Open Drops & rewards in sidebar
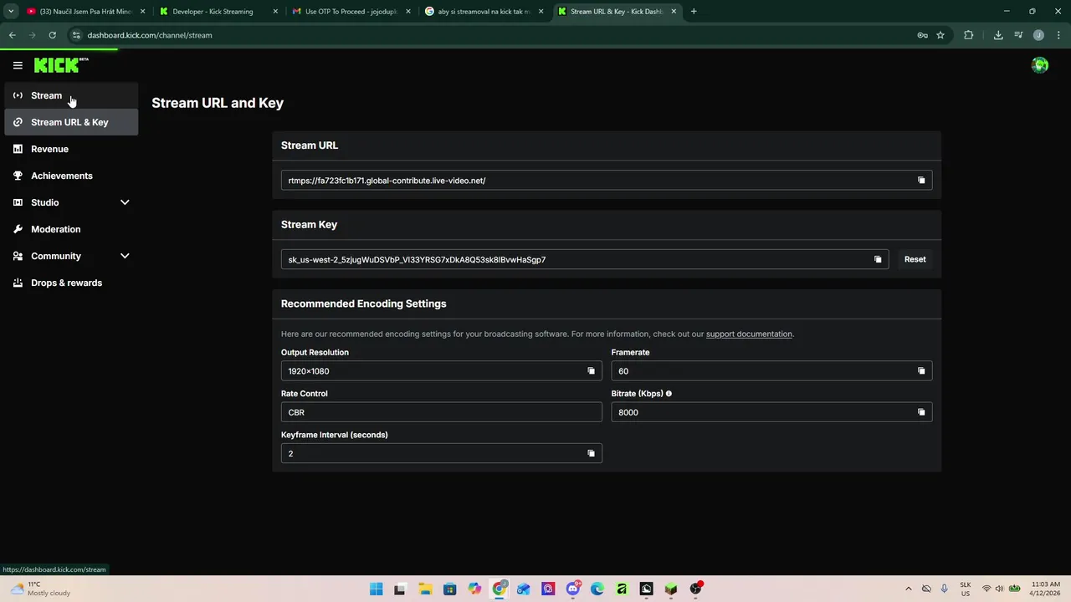The image size is (1071, 602). tap(71, 283)
